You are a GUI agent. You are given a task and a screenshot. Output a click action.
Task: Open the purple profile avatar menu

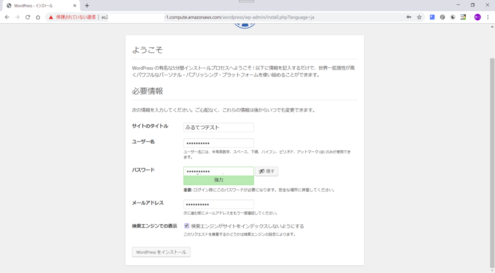477,17
